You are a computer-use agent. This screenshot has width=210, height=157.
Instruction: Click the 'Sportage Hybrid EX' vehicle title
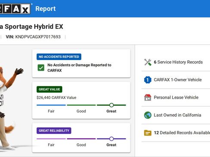pyautogui.click(x=34, y=27)
